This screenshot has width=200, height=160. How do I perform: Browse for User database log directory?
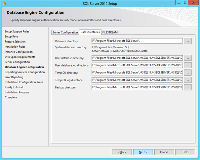[x=188, y=66]
